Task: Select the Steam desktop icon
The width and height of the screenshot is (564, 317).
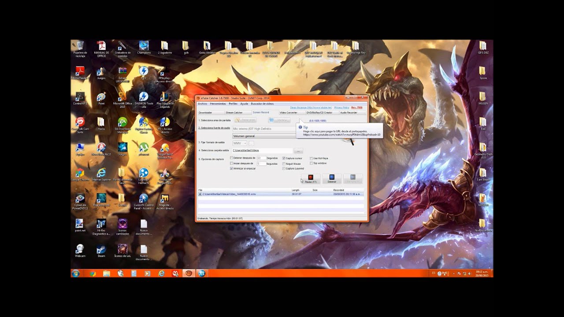Action: pyautogui.click(x=101, y=251)
